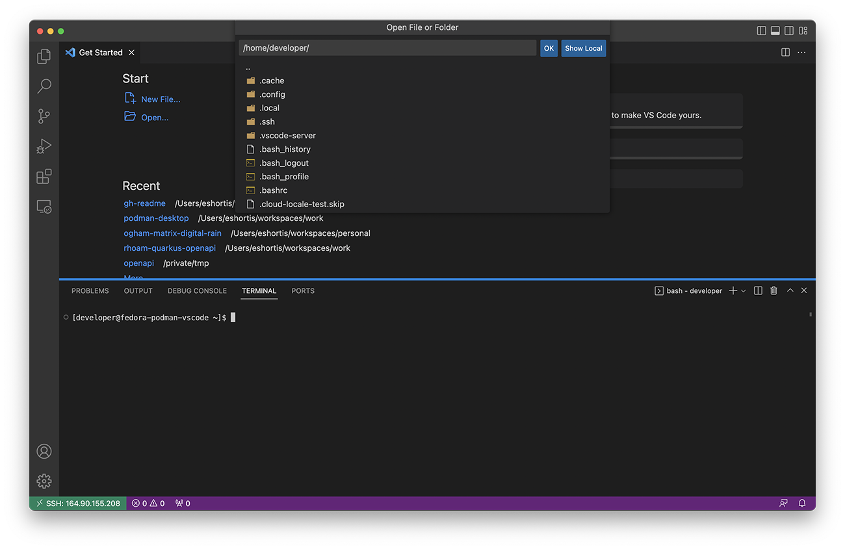
Task: Open the Remote Explorer view
Action: (44, 207)
